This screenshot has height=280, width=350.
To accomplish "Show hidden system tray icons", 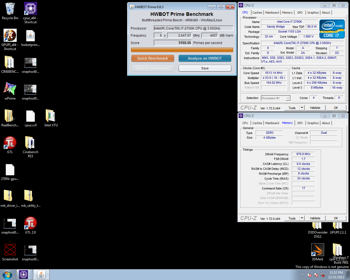I will 302,275.
